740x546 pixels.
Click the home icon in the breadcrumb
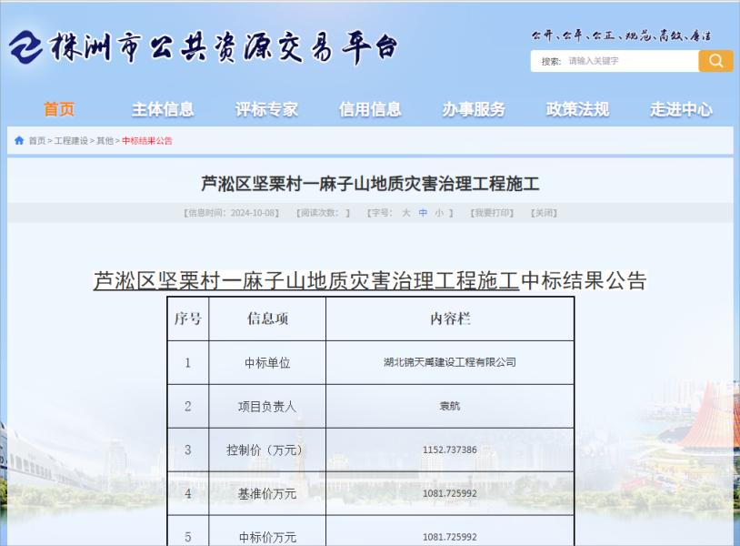pyautogui.click(x=20, y=141)
